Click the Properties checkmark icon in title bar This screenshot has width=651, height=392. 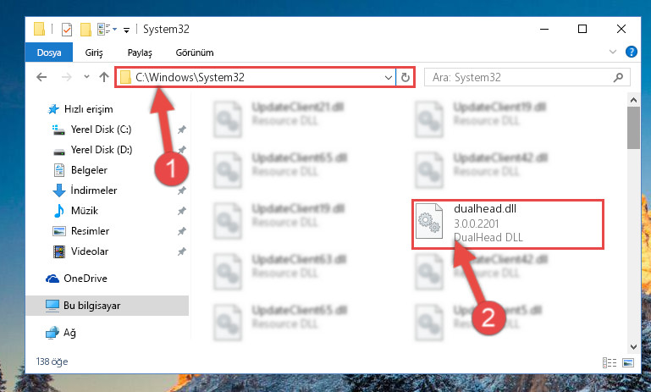pyautogui.click(x=67, y=30)
